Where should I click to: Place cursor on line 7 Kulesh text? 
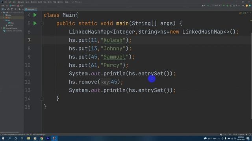113,40
